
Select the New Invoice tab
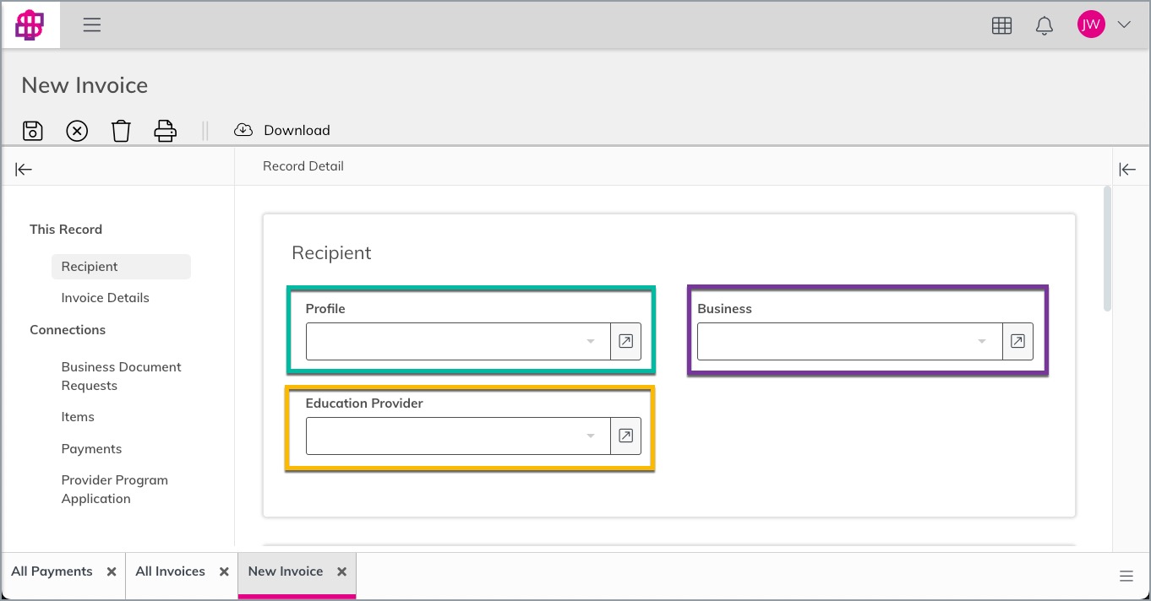[x=286, y=571]
